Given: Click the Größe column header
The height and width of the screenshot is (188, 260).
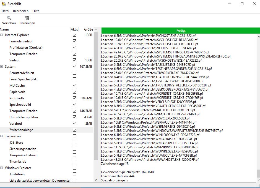Looking at the screenshot, I should [x=89, y=29].
